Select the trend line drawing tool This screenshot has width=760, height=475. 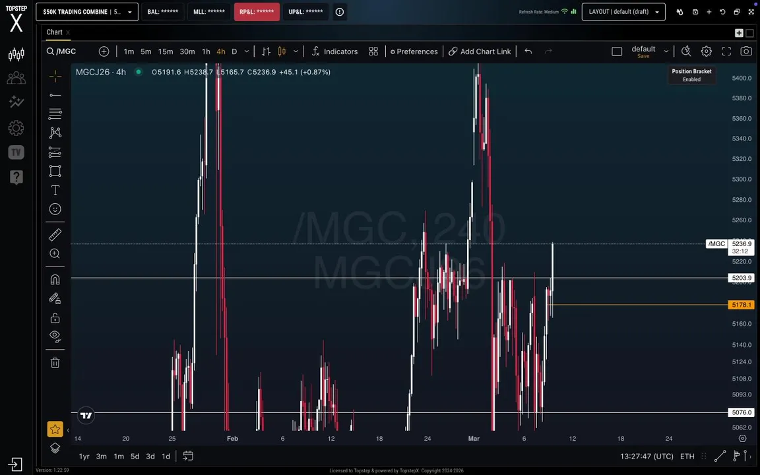click(55, 95)
